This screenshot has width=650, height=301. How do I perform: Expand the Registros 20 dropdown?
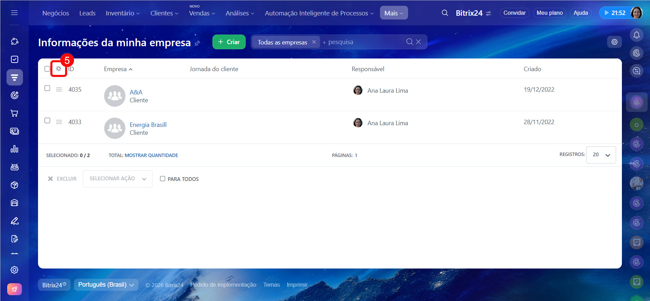point(601,155)
